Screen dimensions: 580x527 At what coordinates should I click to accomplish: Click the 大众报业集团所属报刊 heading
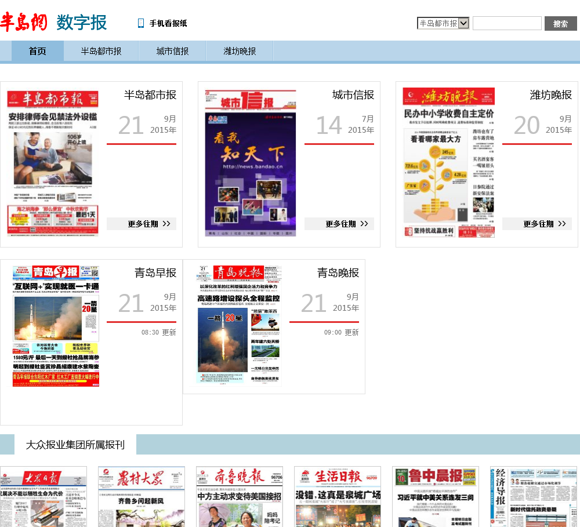point(75,445)
